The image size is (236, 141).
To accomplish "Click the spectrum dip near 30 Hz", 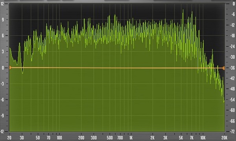I will tap(22, 72).
